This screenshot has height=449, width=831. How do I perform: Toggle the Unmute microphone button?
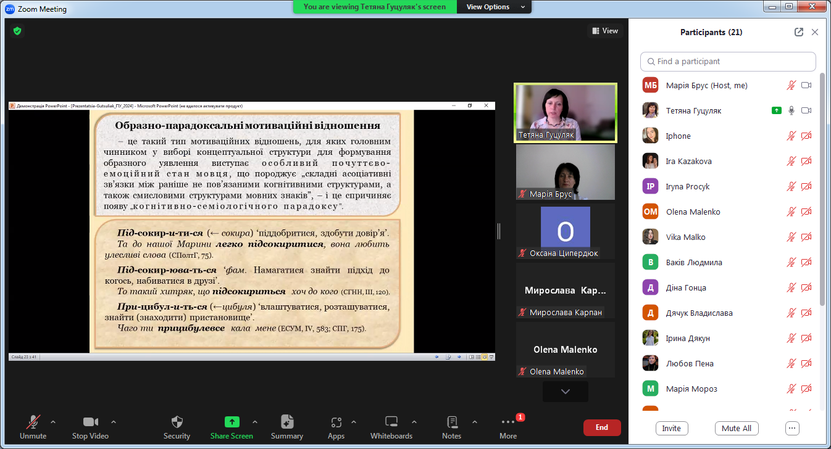pyautogui.click(x=33, y=422)
